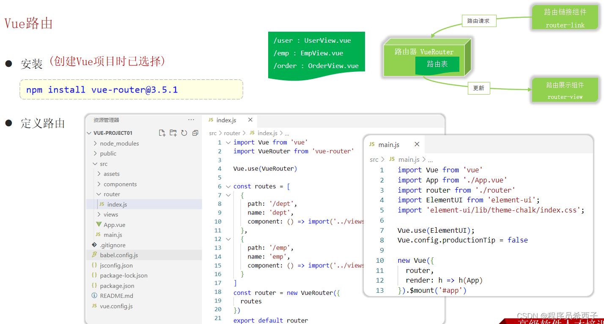Open the explorer's three-dot more actions menu
Screen dimensions: 604x324
point(191,120)
